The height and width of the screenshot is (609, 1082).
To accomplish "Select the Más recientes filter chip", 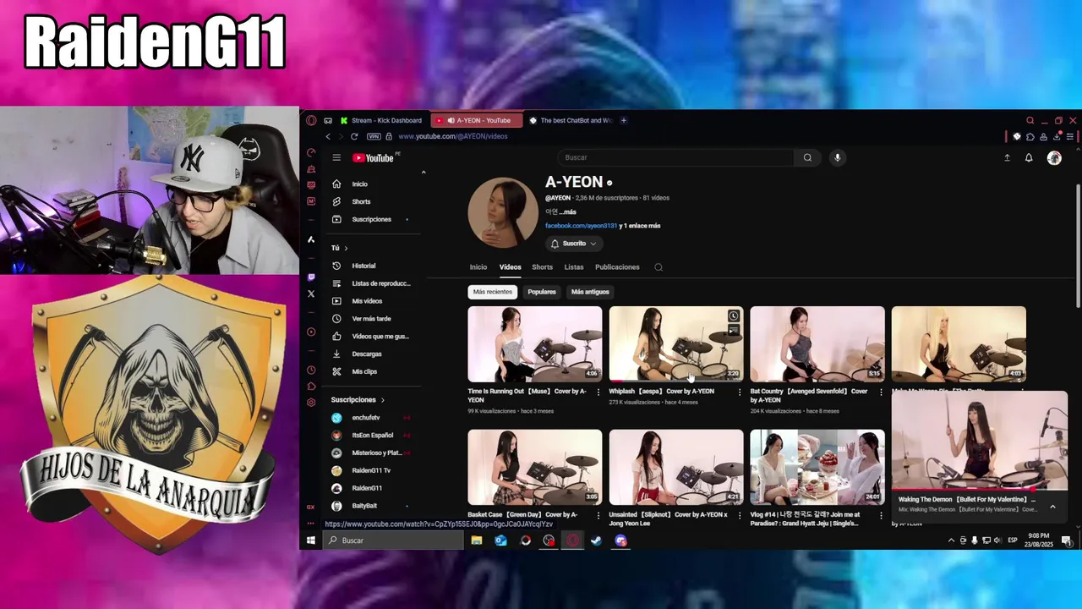I will (493, 292).
